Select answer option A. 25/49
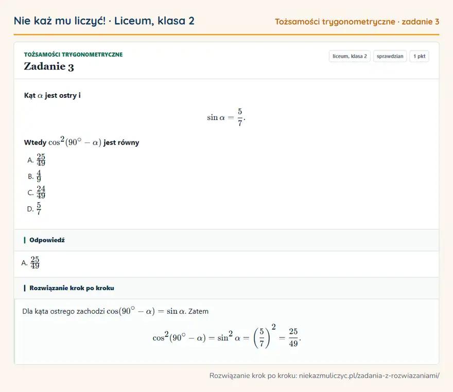453x392 pixels. (x=37, y=159)
